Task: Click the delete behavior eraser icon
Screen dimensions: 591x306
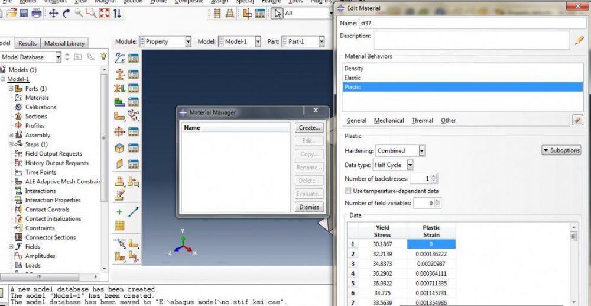Action: 577,120
